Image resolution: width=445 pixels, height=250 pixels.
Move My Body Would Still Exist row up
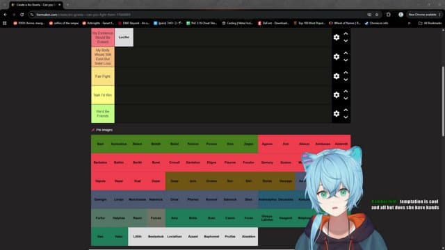(x=346, y=53)
